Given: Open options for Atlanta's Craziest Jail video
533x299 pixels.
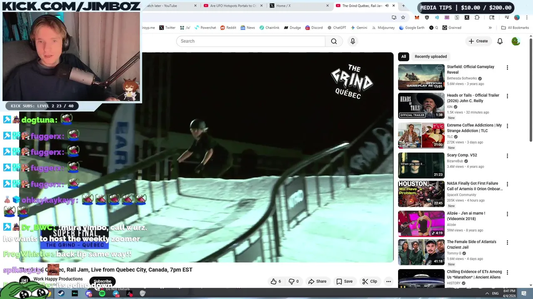Looking at the screenshot, I should (x=507, y=243).
